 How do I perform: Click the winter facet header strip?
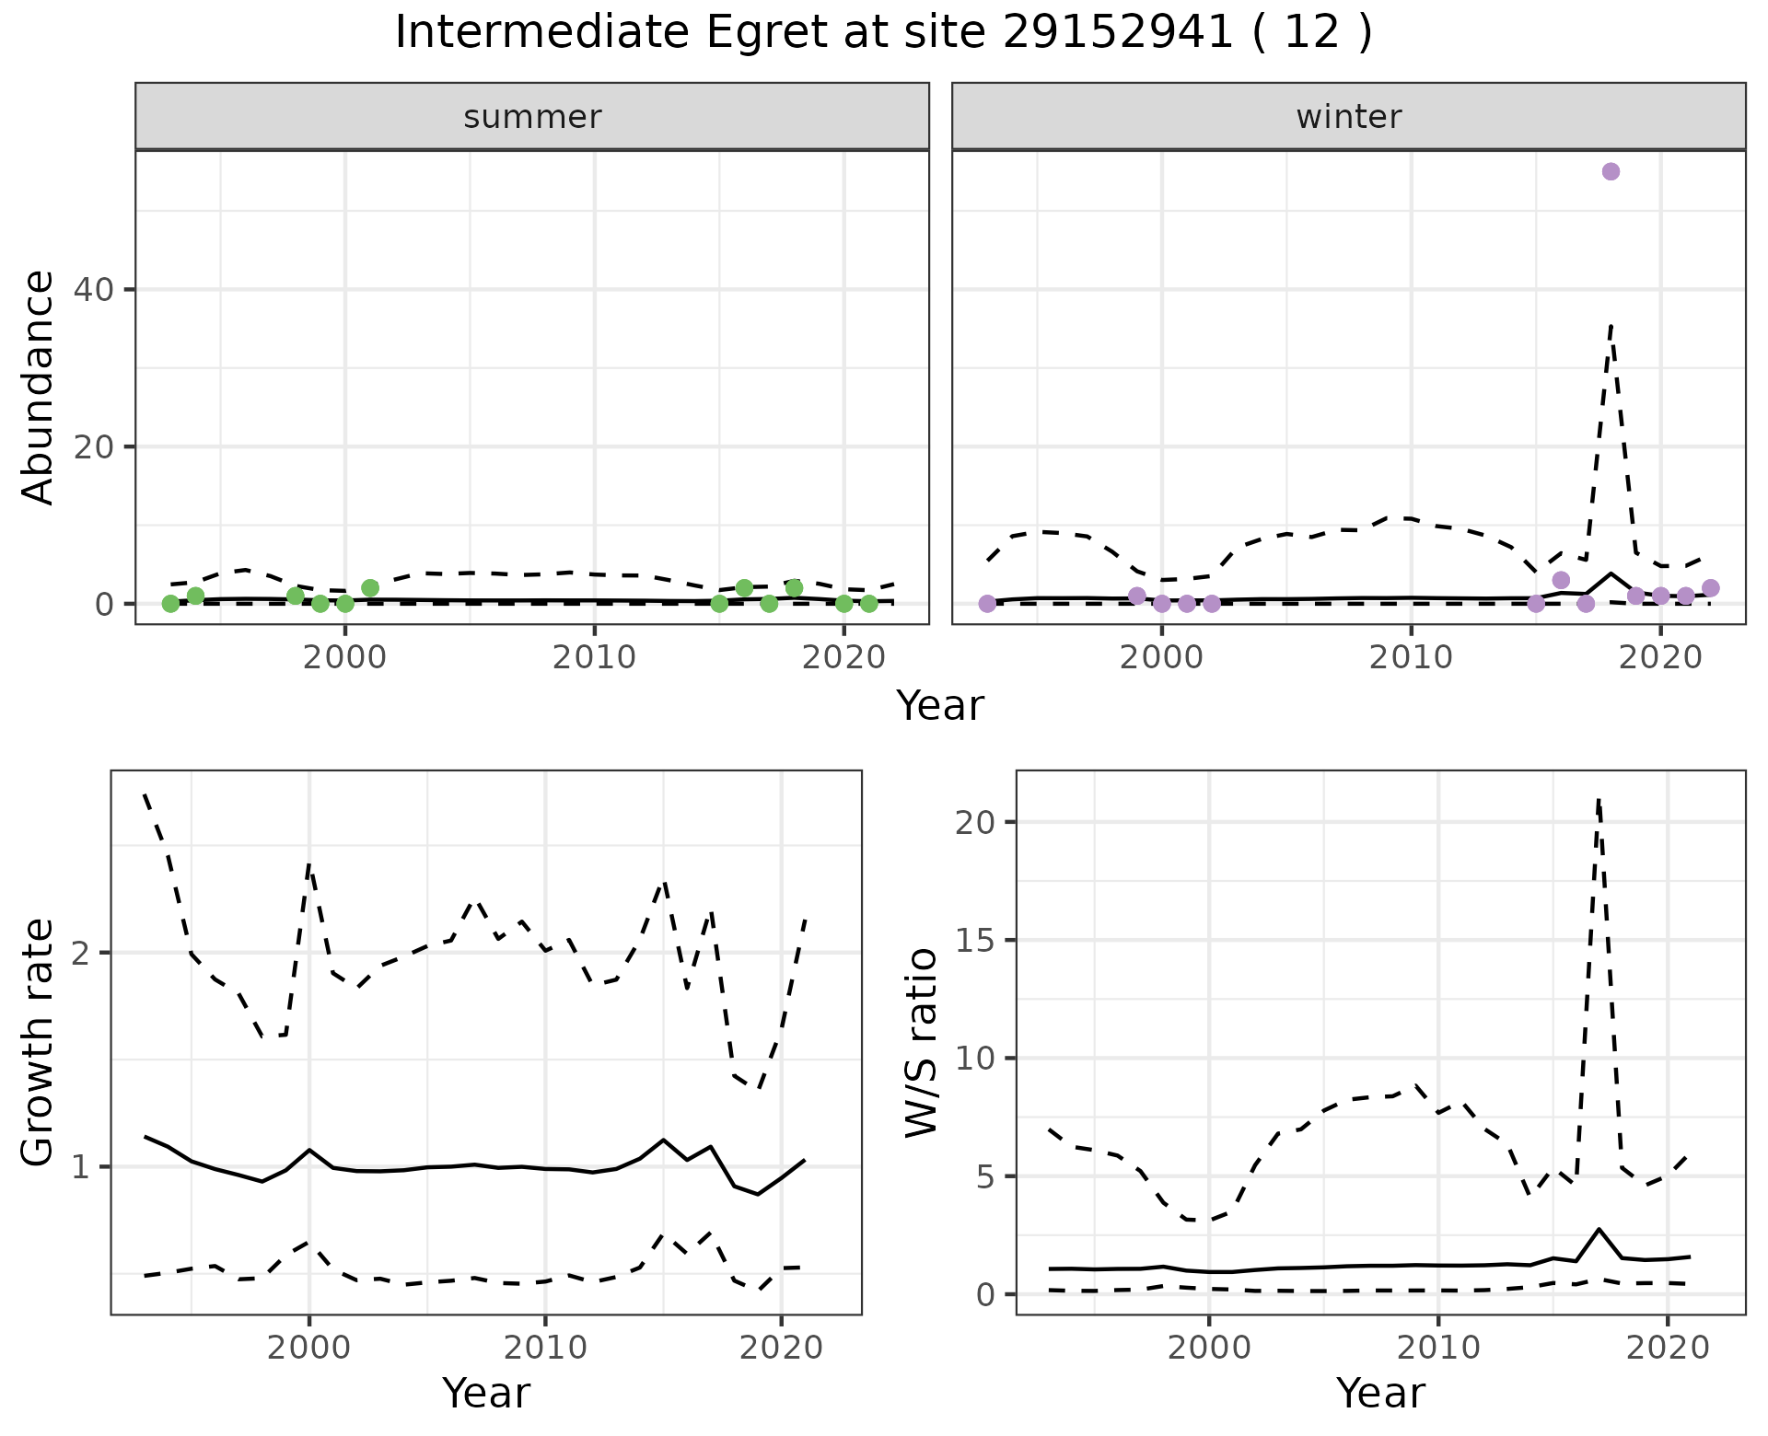[1348, 117]
